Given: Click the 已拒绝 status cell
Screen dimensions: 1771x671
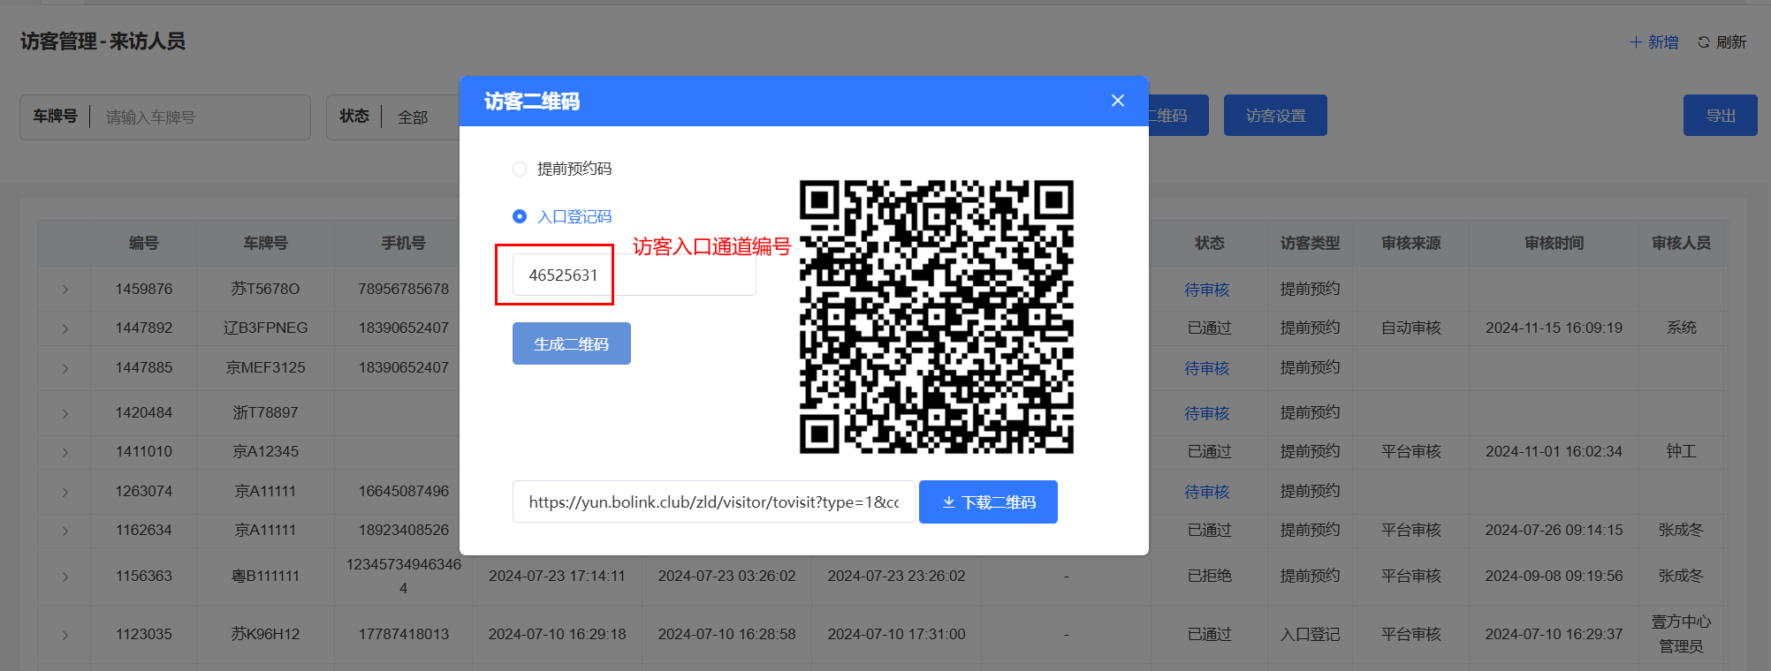Looking at the screenshot, I should click(x=1209, y=576).
